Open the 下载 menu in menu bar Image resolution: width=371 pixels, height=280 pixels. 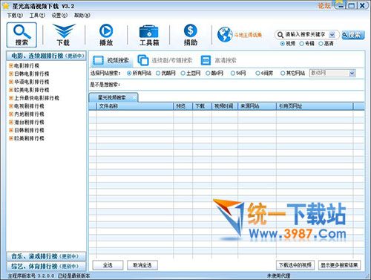coord(15,16)
